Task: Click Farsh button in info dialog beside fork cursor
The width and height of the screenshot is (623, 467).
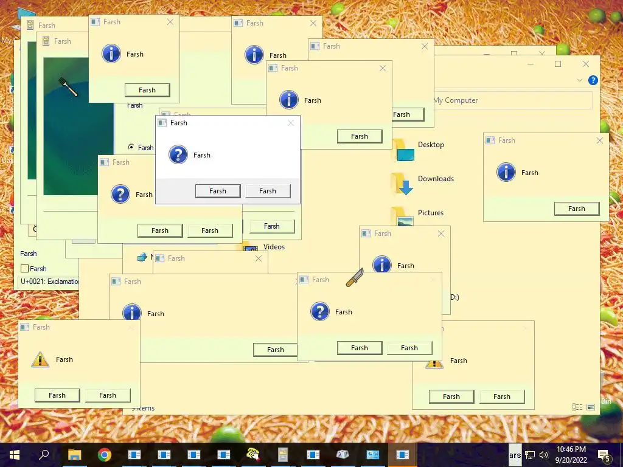Action: (147, 90)
